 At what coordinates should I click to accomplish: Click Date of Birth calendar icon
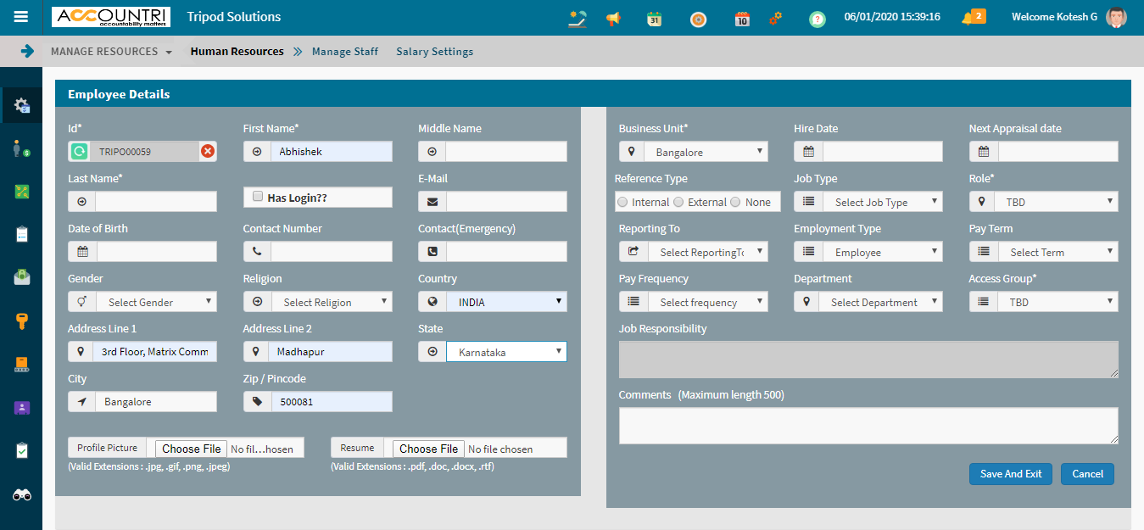(82, 252)
